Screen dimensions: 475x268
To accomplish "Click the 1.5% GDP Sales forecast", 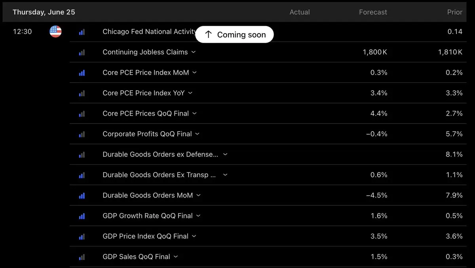I will [x=379, y=257].
